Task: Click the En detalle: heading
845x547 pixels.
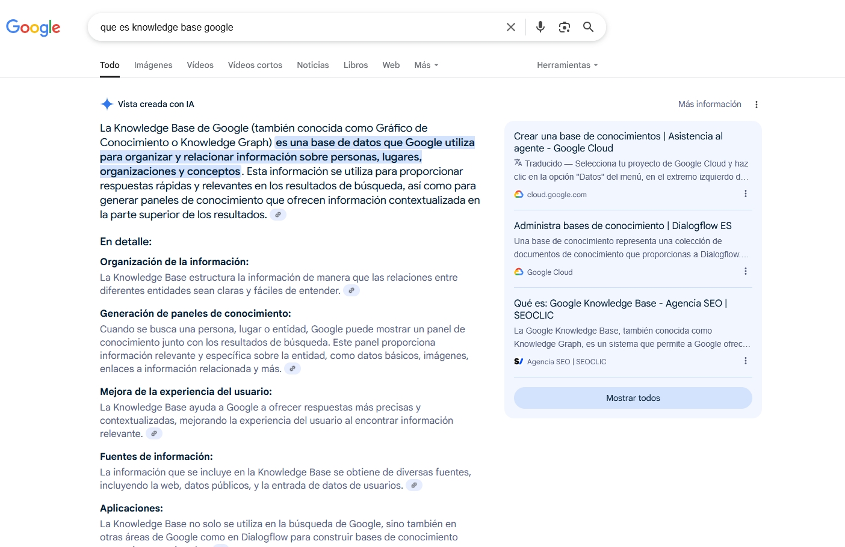Action: tap(126, 242)
